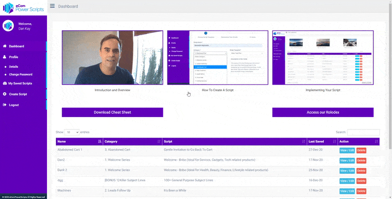
Task: Open My Saved Scripts
Action: pos(20,84)
